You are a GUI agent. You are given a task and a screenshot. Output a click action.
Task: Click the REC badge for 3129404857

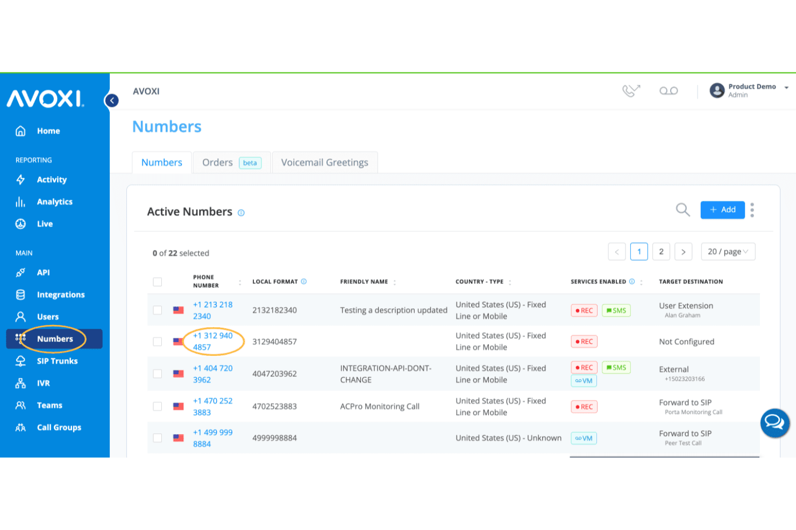(x=584, y=342)
